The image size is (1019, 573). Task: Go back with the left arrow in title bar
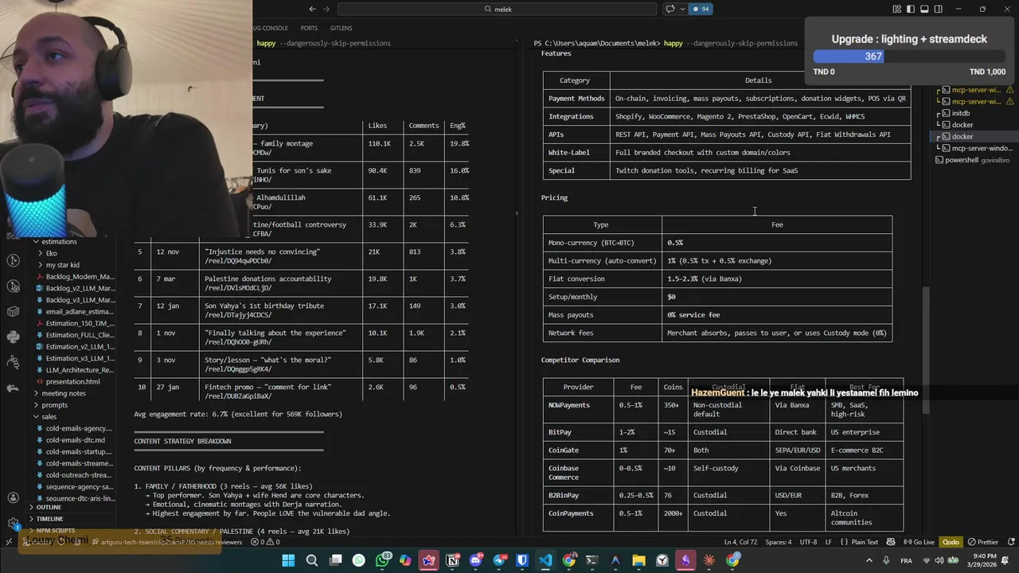pos(313,9)
